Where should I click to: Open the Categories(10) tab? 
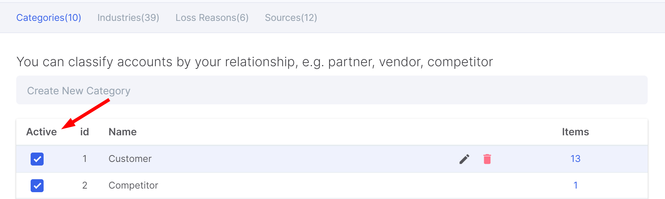click(49, 18)
